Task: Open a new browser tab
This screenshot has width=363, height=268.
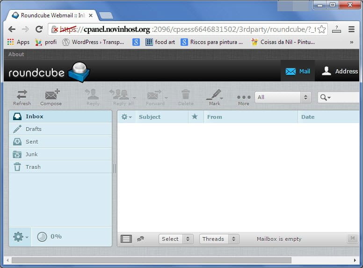Action: (x=106, y=15)
